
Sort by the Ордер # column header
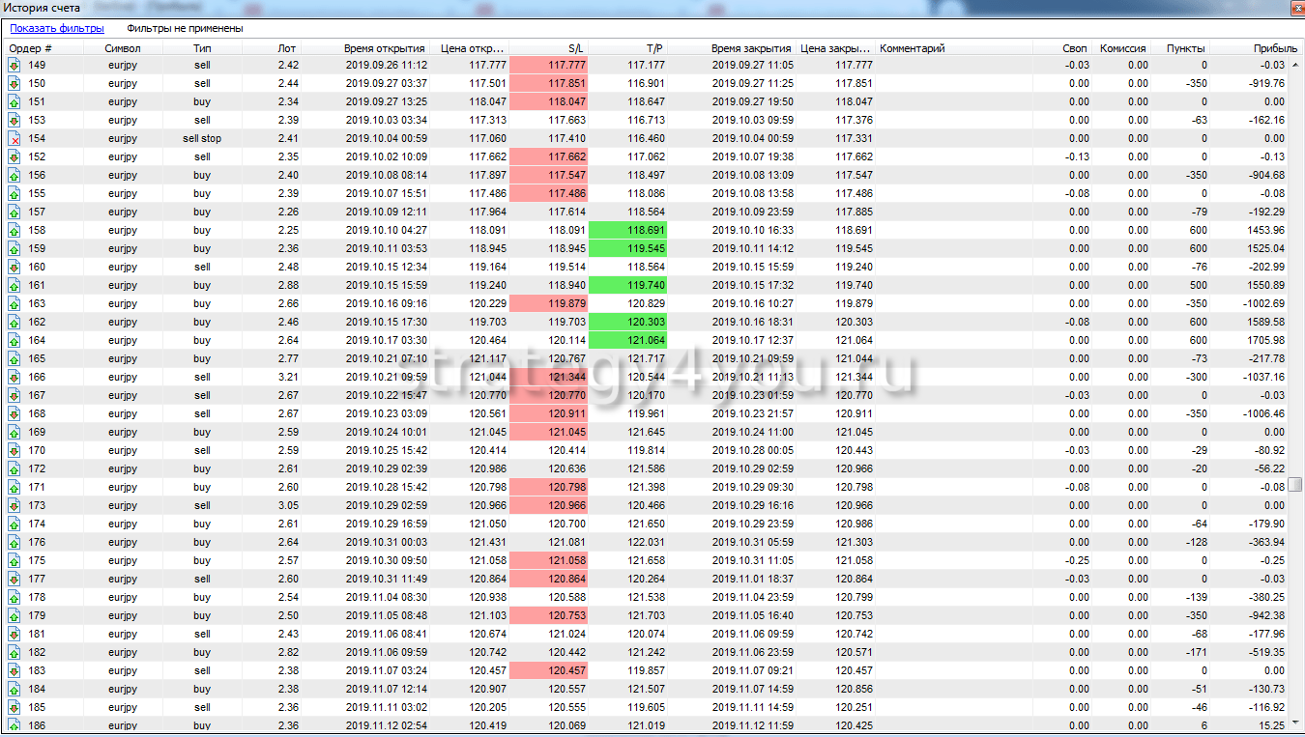pos(31,48)
